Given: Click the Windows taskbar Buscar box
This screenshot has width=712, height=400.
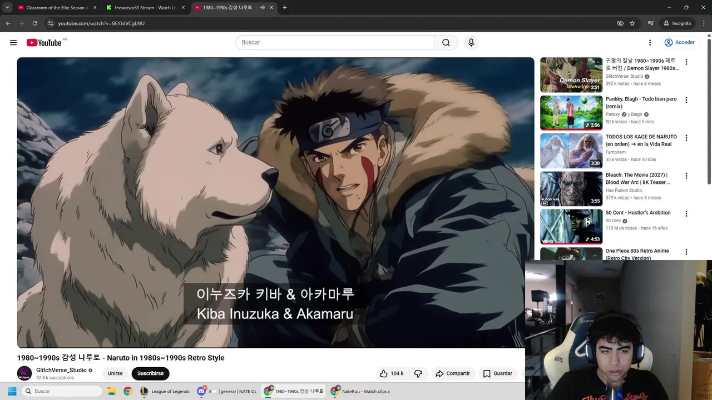Looking at the screenshot, I should tap(62, 391).
